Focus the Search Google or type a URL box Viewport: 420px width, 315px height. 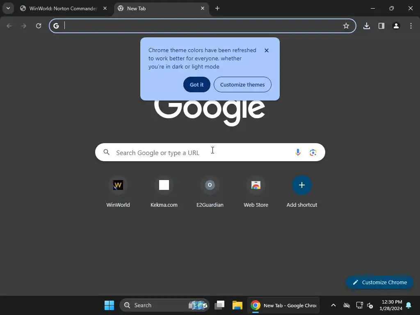(x=210, y=152)
